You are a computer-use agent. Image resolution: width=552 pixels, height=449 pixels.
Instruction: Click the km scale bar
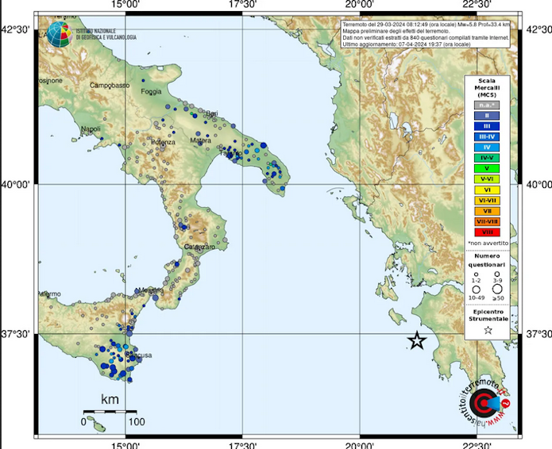click(x=107, y=412)
